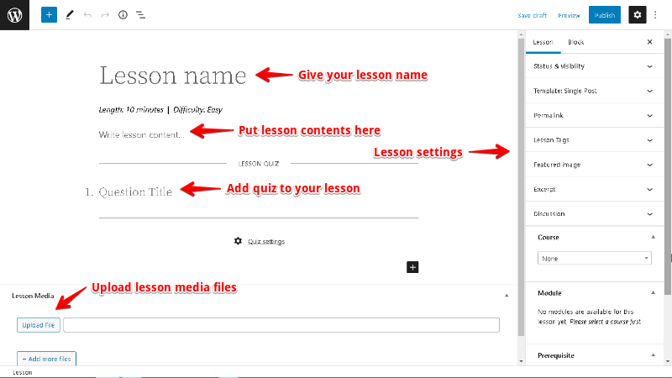Select the pencil edit tools icon
672x378 pixels.
70,15
